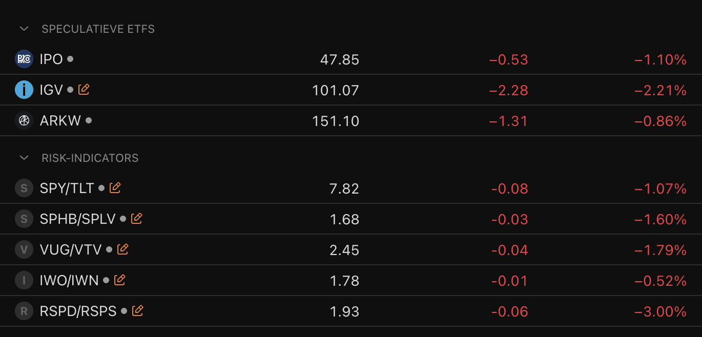Click the RSPD/RSPS round R logo
The width and height of the screenshot is (702, 337).
24,311
